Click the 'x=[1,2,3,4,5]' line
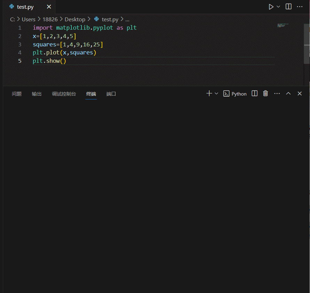 pyautogui.click(x=54, y=36)
